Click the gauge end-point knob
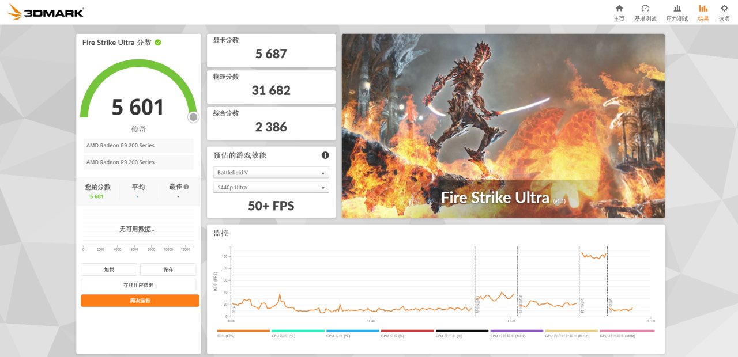This screenshot has height=357, width=738. point(194,117)
